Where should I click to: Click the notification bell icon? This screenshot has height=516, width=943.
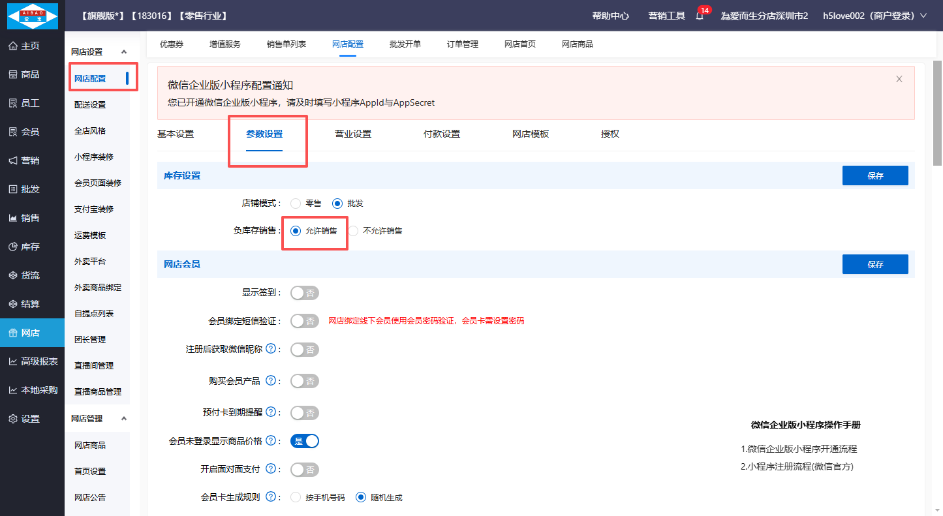(699, 16)
